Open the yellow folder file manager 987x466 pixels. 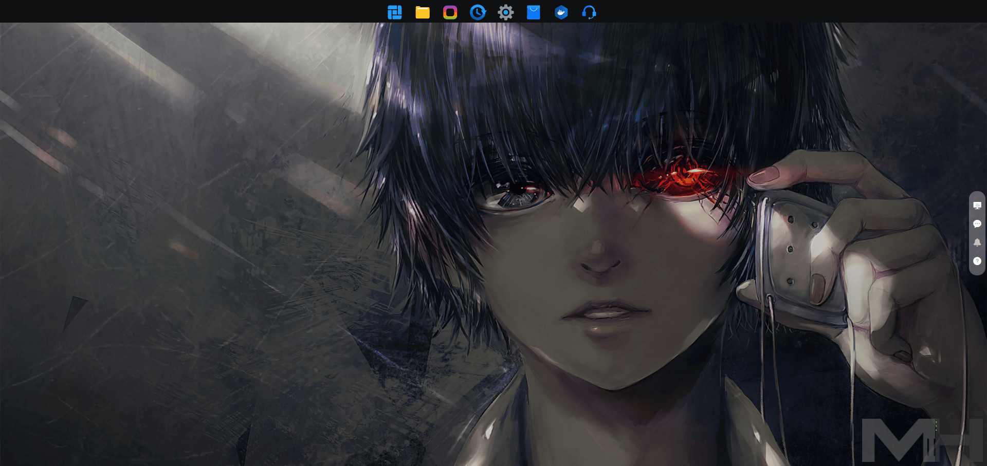pyautogui.click(x=423, y=12)
